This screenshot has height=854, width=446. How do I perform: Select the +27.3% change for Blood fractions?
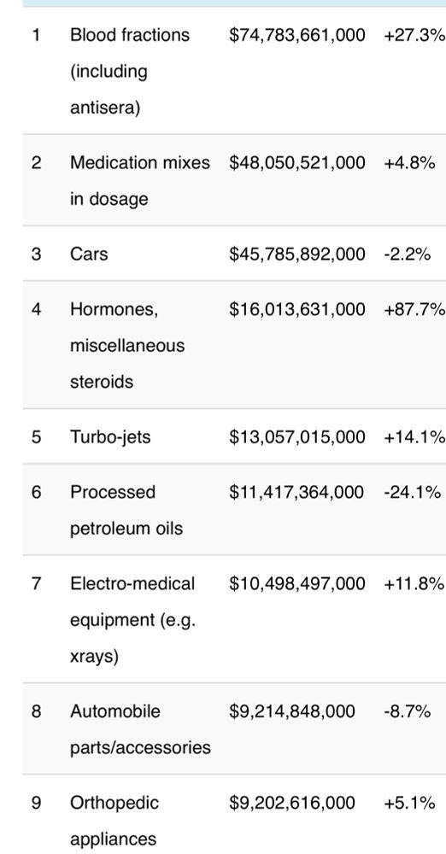[x=414, y=35]
